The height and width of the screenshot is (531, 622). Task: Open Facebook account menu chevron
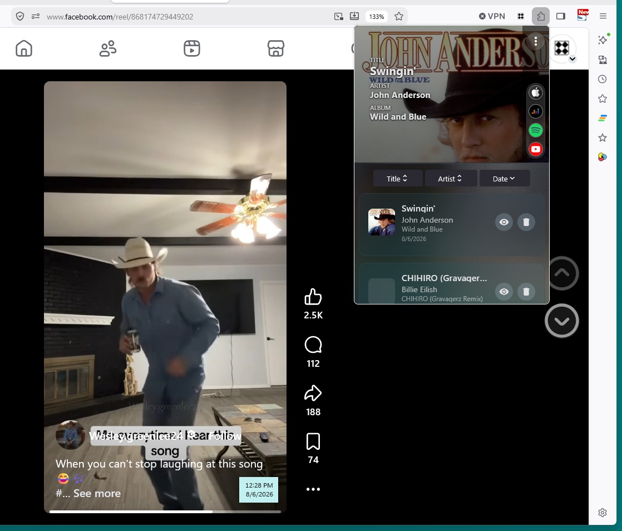pyautogui.click(x=572, y=59)
